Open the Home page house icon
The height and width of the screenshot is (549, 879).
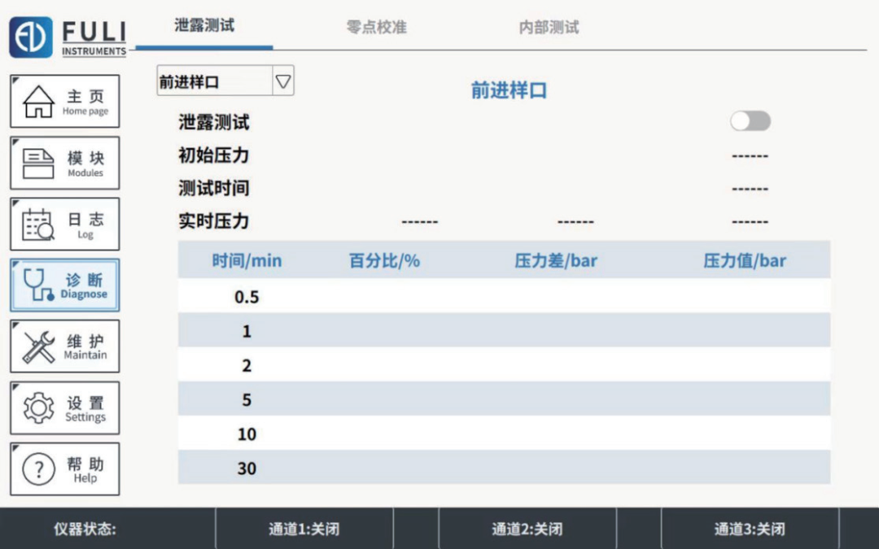(x=39, y=102)
